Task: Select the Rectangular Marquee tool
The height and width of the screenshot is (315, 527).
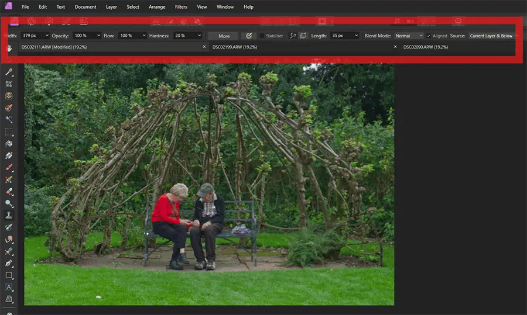Action: [9, 131]
